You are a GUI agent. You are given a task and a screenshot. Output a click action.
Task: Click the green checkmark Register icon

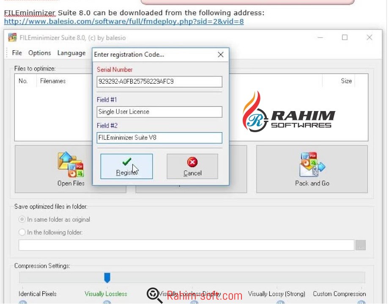127,162
